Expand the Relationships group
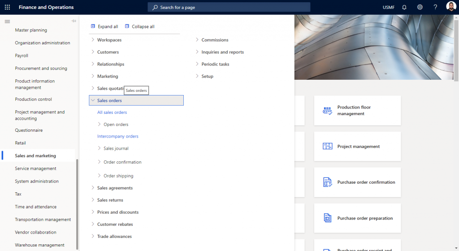This screenshot has width=459, height=251. pyautogui.click(x=93, y=64)
